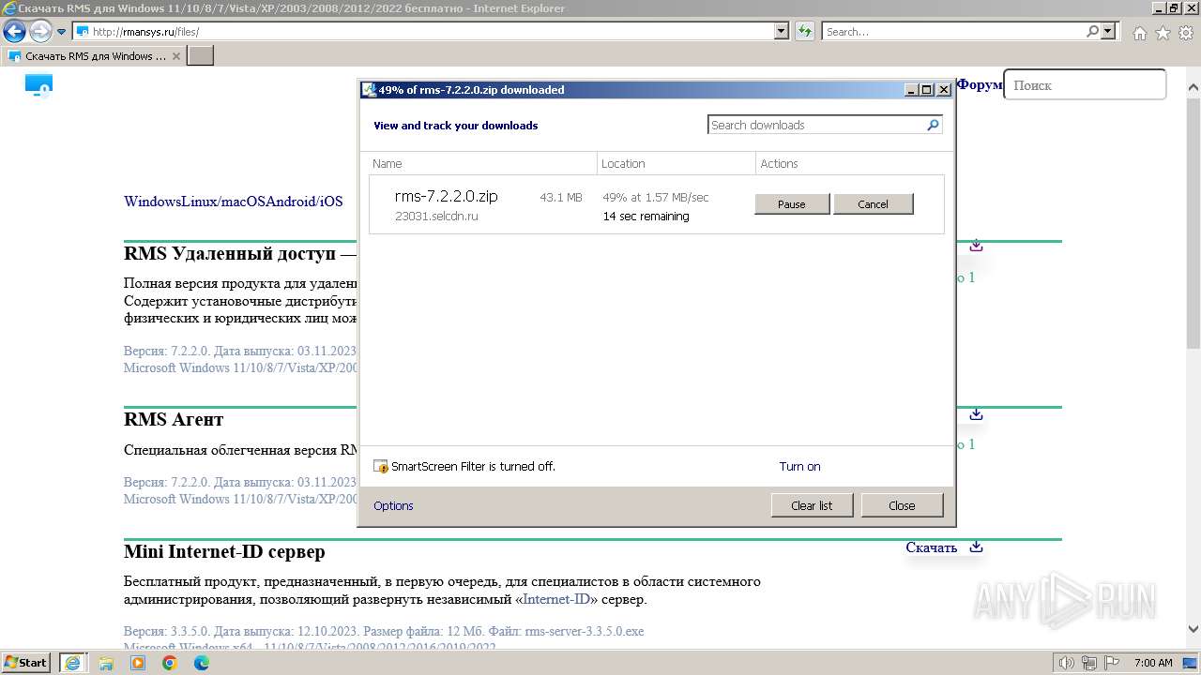Launch Windows Media Player from taskbar
Image resolution: width=1201 pixels, height=675 pixels.
tap(138, 663)
